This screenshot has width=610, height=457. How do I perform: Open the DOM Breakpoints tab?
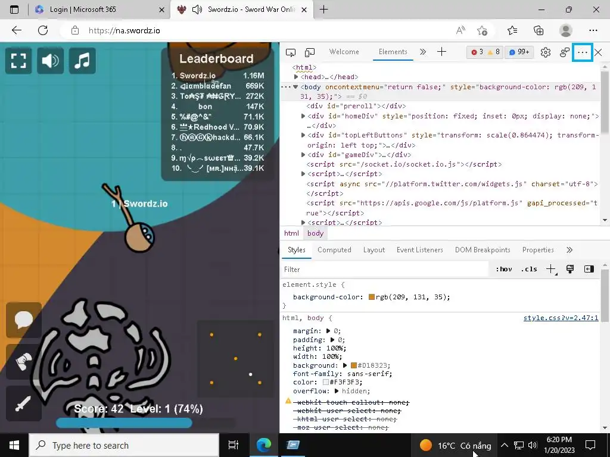(483, 250)
